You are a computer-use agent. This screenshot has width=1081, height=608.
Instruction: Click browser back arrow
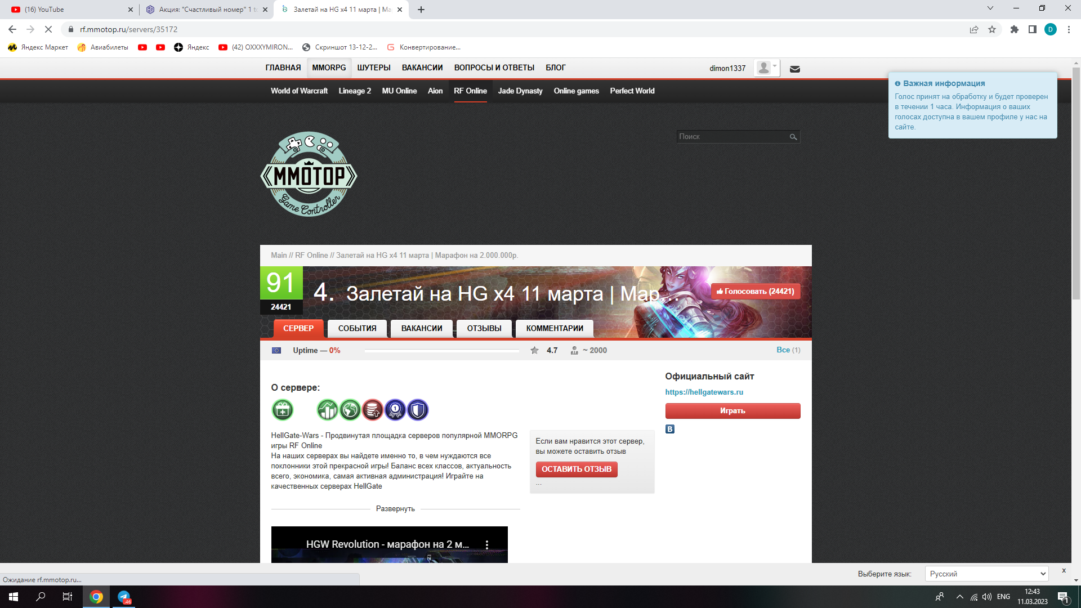tap(12, 29)
